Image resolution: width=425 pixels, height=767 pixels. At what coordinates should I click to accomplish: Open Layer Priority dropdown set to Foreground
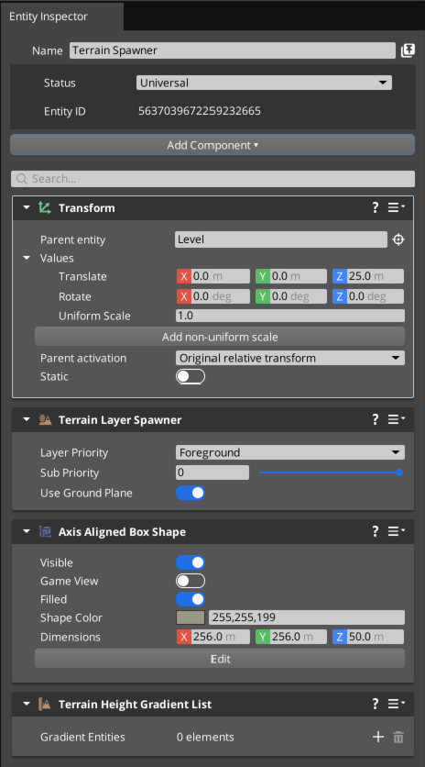click(x=290, y=452)
